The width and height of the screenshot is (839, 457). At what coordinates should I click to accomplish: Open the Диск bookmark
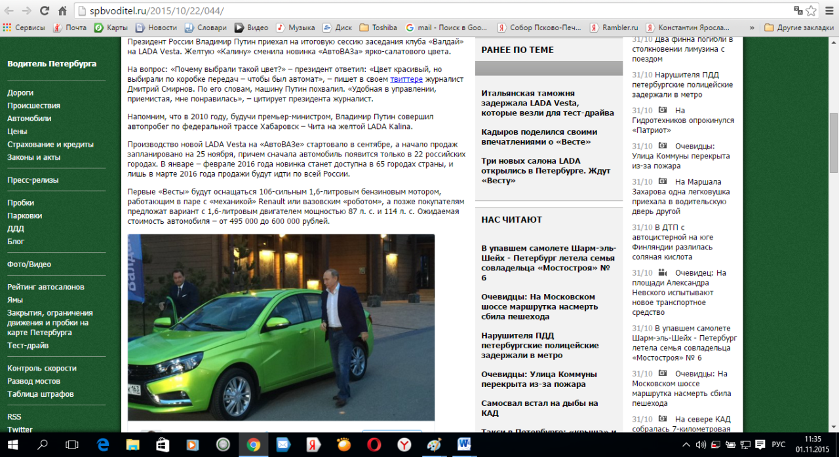(338, 27)
